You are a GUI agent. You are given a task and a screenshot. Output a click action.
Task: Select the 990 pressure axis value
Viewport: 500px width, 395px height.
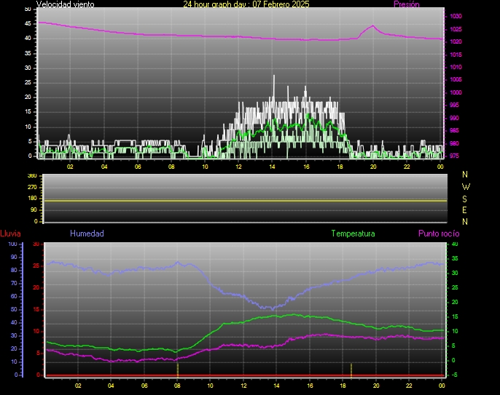tap(454, 118)
